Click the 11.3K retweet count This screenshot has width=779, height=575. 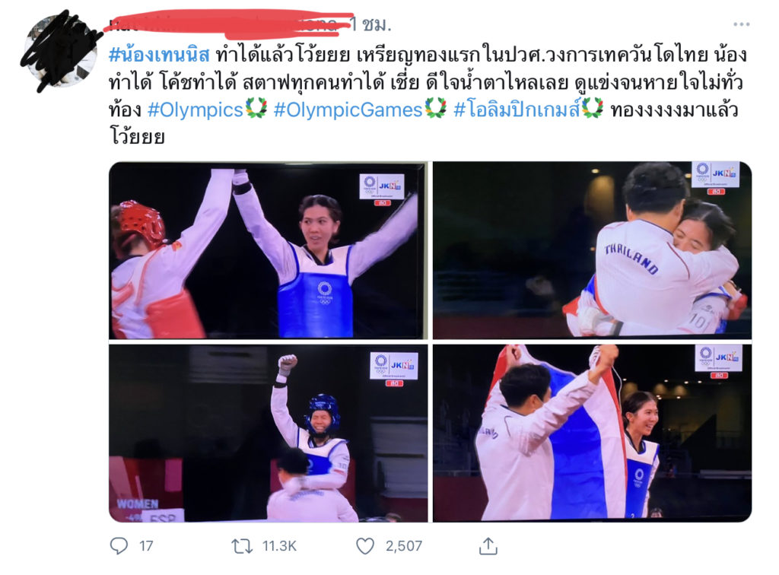coord(279,546)
